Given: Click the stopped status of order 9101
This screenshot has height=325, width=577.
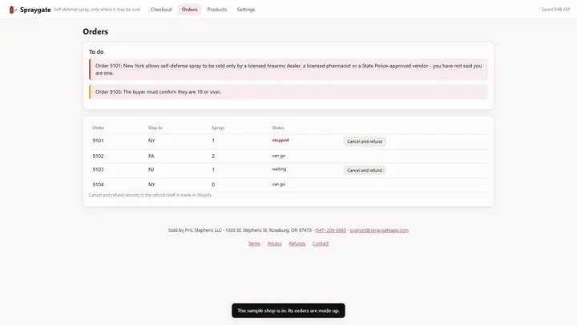Looking at the screenshot, I should (280, 140).
